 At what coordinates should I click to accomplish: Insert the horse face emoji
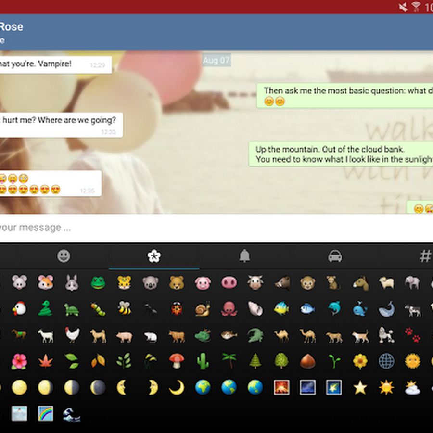click(x=361, y=283)
